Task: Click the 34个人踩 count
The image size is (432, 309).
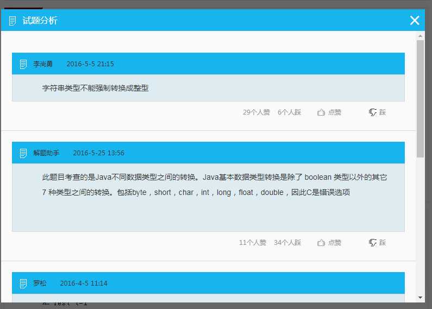Action: [287, 243]
